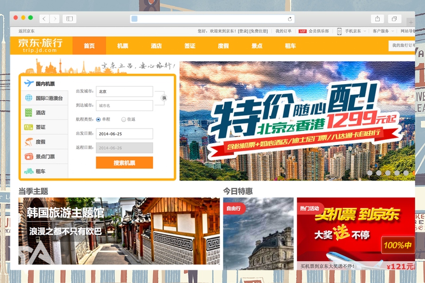Viewport: 425px width, 283px height.
Task: Click the car icon beside 租车
Action: (29, 171)
